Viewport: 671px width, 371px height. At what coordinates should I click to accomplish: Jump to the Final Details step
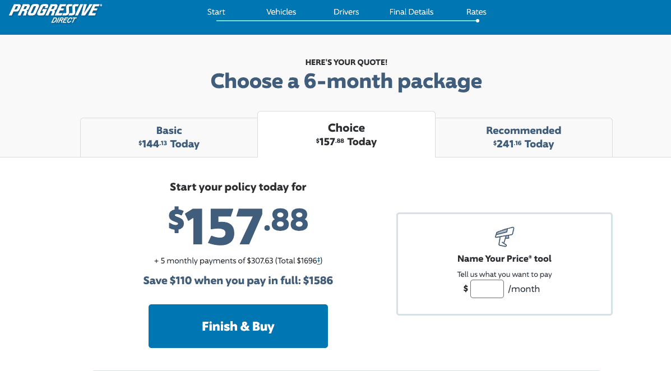point(411,12)
